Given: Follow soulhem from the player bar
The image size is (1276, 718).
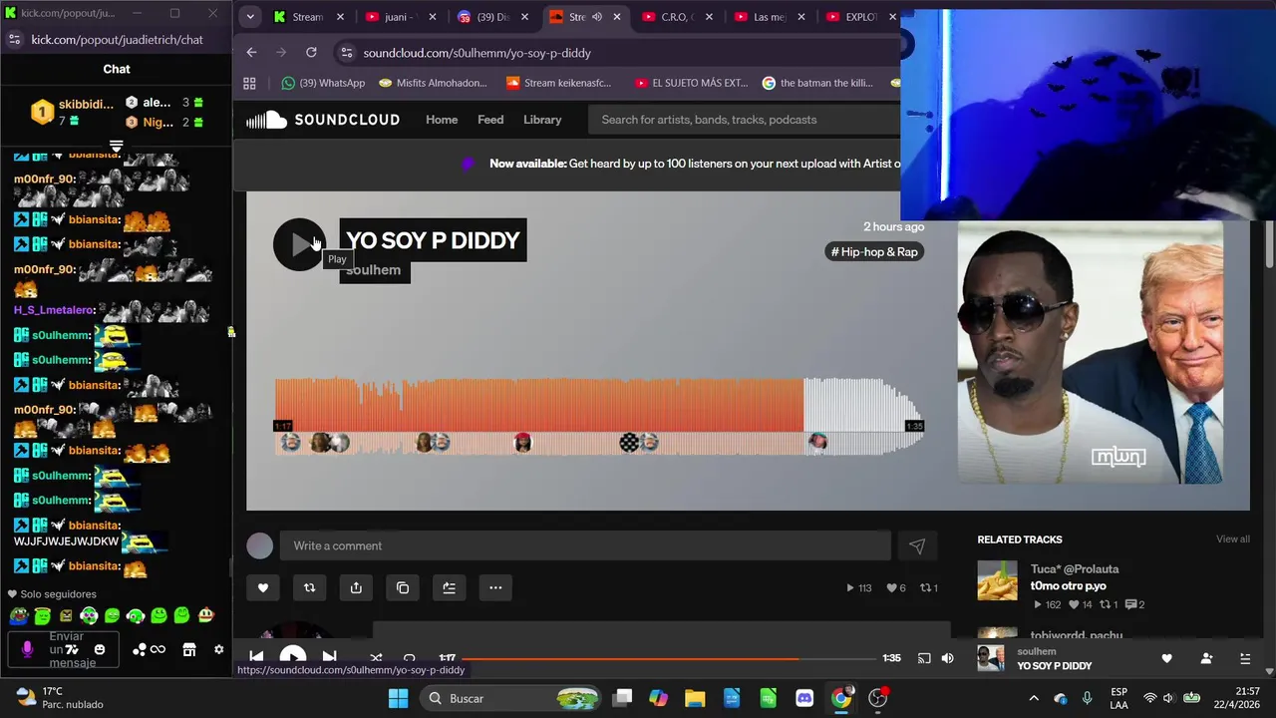Looking at the screenshot, I should [1206, 658].
